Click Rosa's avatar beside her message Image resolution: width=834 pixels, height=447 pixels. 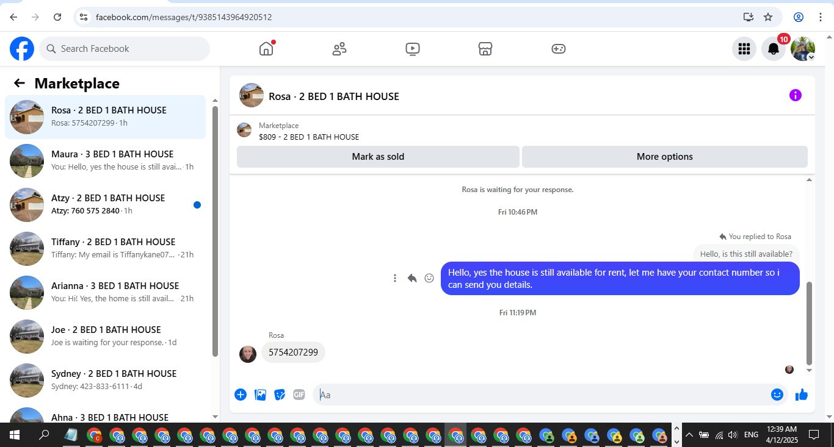tap(248, 354)
